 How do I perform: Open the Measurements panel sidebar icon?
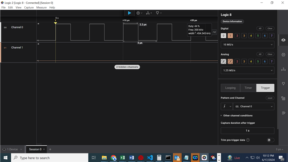click(x=283, y=69)
